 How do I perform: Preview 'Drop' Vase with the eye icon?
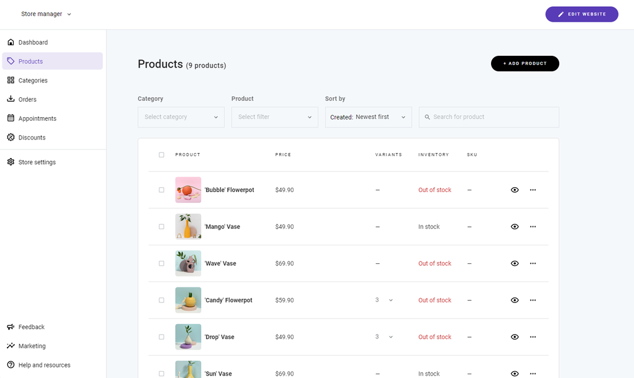(x=515, y=336)
